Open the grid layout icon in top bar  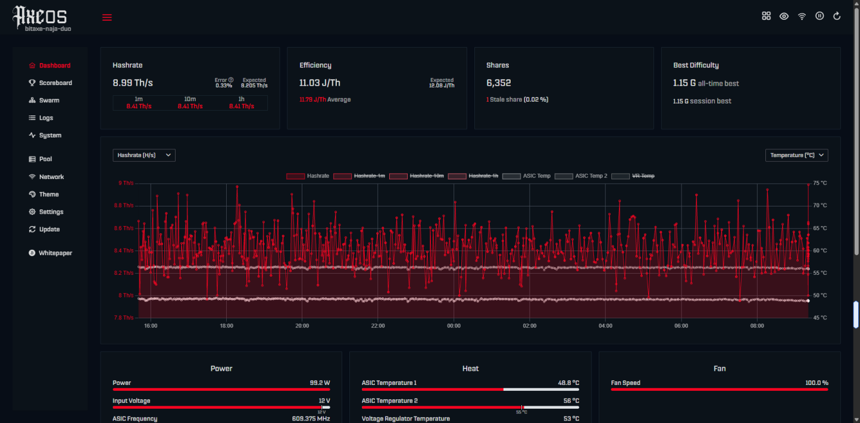[x=767, y=16]
